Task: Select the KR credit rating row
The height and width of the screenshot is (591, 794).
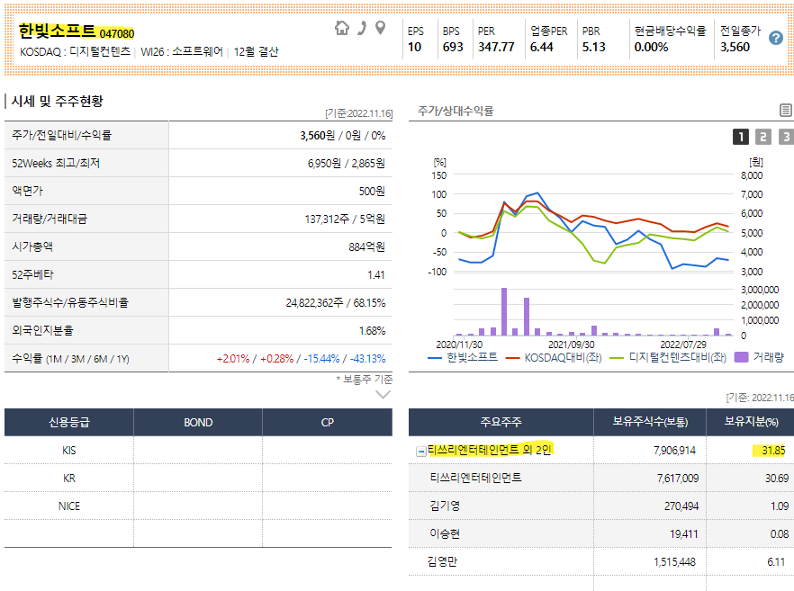Action: pos(198,479)
